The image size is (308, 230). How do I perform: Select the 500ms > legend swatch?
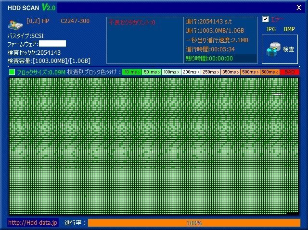click(x=250, y=72)
